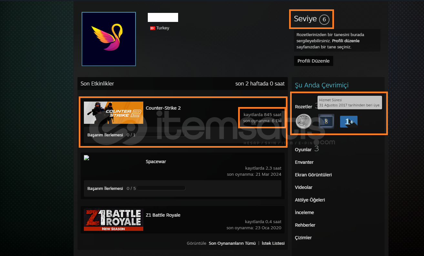This screenshot has width=424, height=256.
Task: Click the '0 / 5' achievement count
Action: [131, 188]
